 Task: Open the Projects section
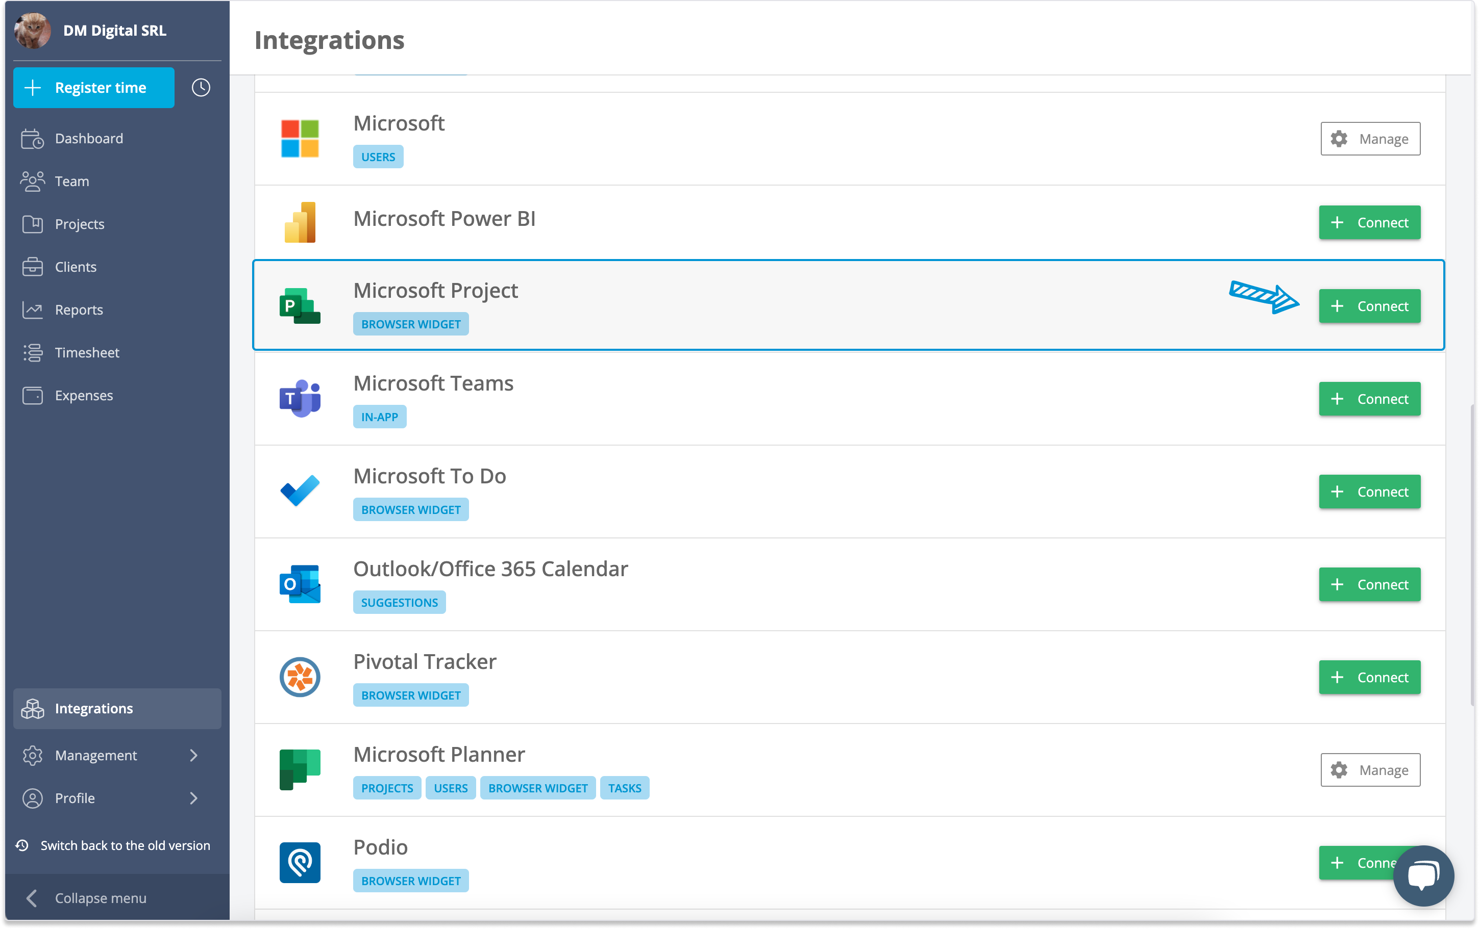(117, 224)
